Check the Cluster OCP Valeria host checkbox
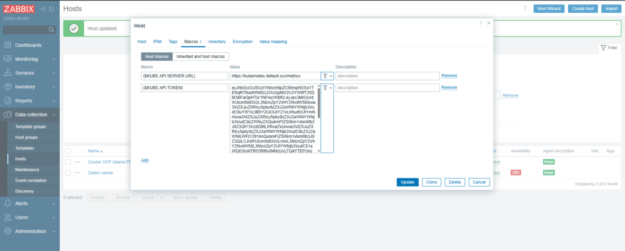 pyautogui.click(x=68, y=162)
